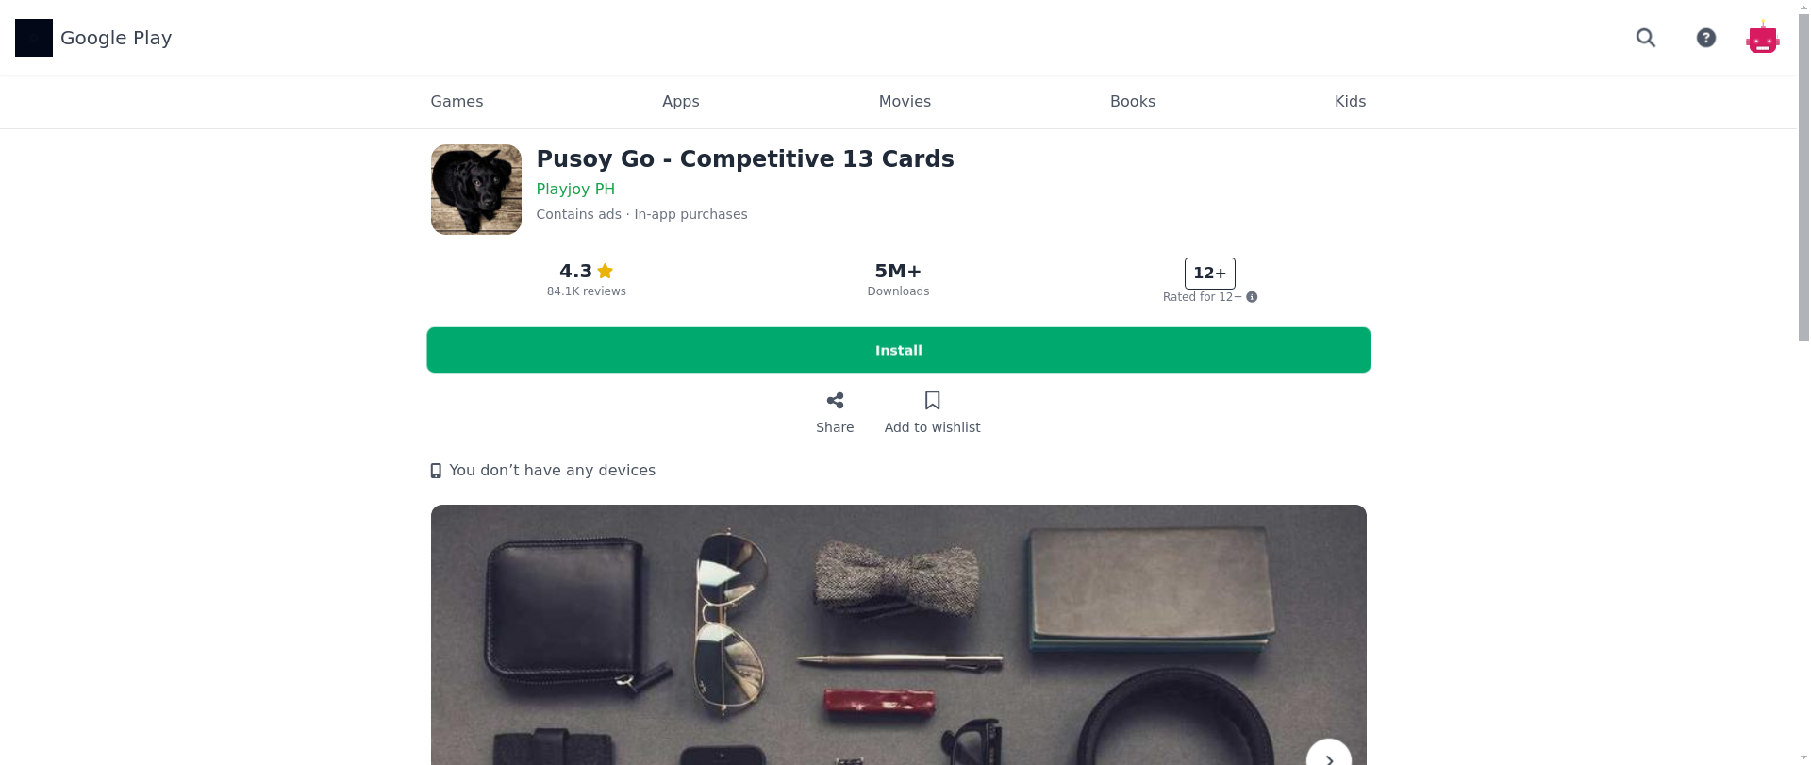Switch to the Books tab
The image size is (1811, 765).
coord(1133,102)
